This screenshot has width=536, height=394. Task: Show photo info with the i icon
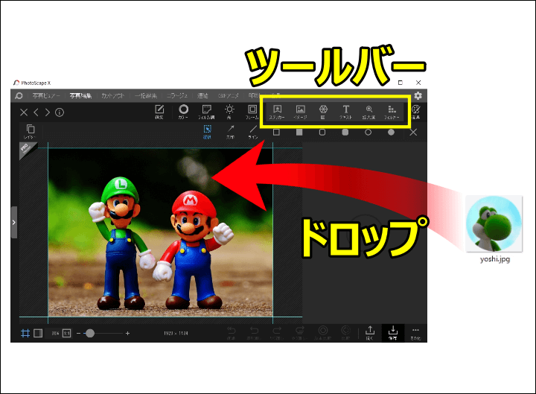pos(60,112)
